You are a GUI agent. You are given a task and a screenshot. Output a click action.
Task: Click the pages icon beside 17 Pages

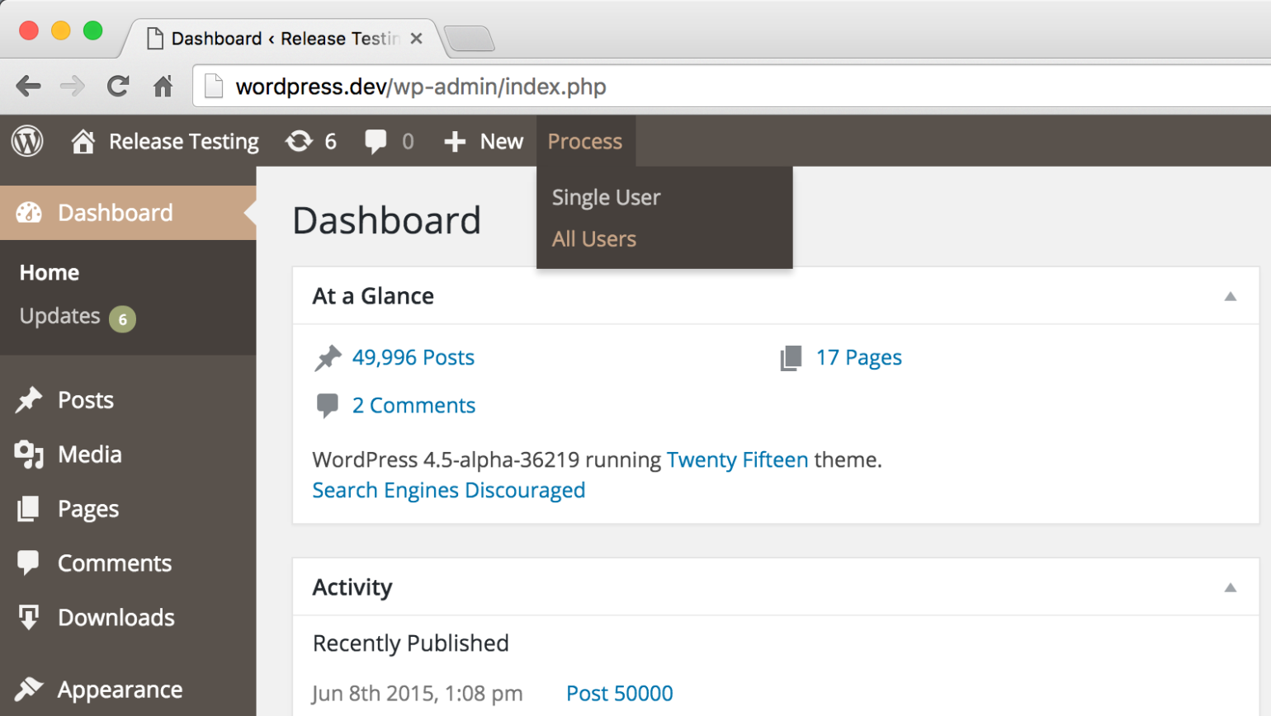click(791, 358)
